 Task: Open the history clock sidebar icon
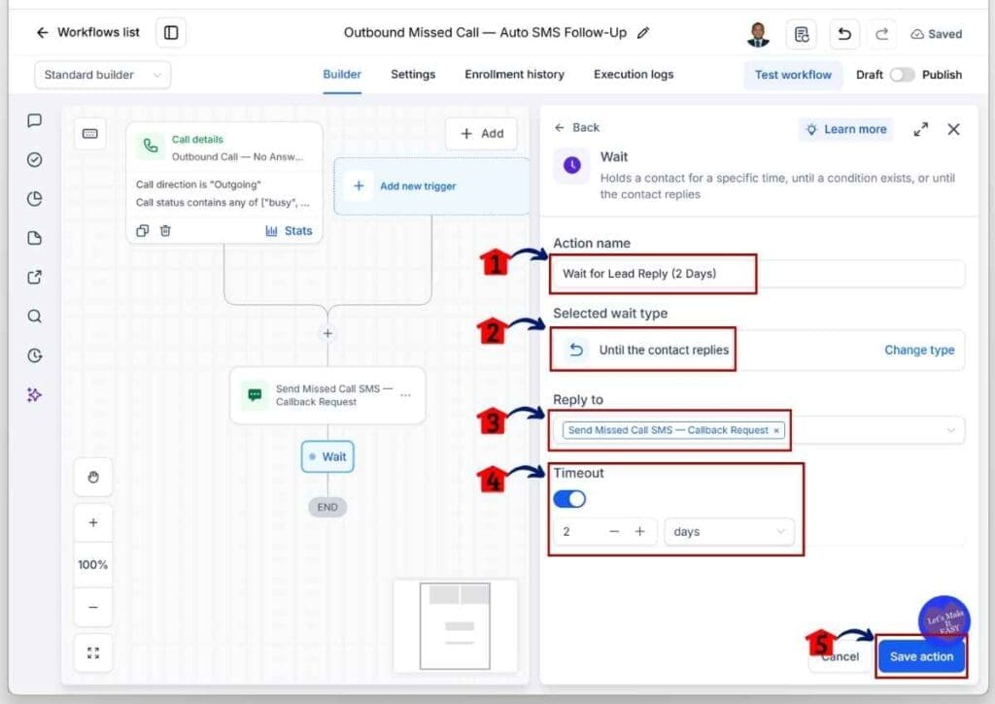tap(35, 355)
